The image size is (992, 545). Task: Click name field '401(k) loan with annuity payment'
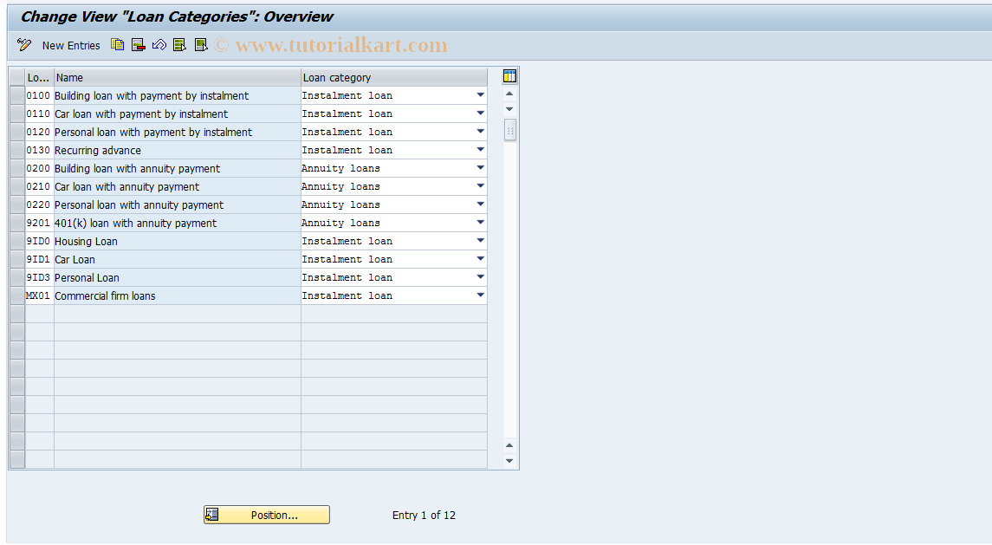click(177, 224)
